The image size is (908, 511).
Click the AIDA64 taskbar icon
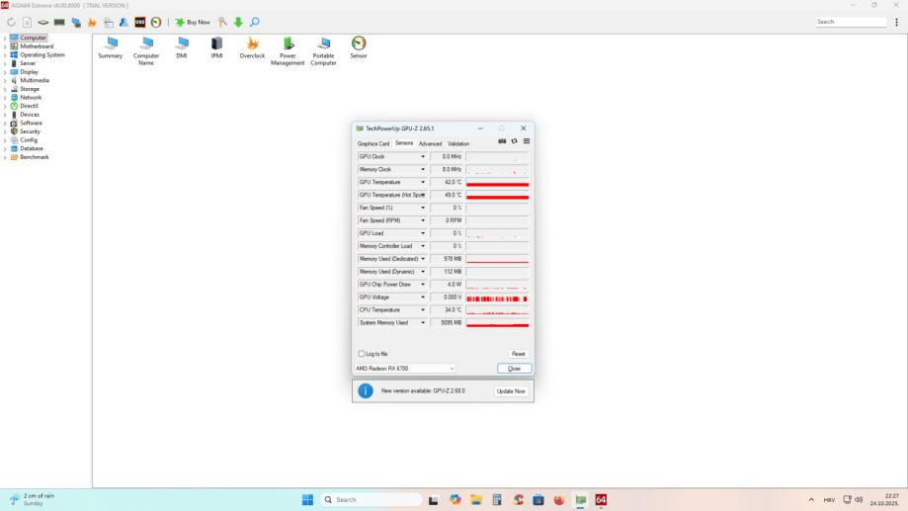(601, 499)
